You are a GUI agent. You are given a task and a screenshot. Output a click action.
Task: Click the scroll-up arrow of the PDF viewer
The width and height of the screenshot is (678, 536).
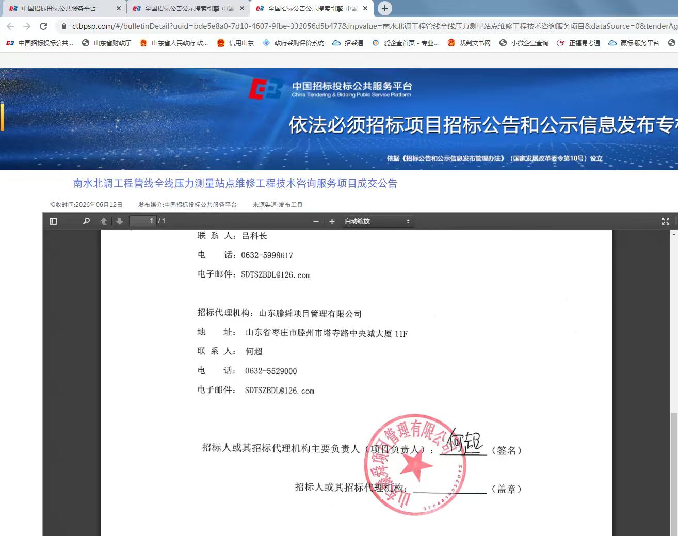point(674,234)
